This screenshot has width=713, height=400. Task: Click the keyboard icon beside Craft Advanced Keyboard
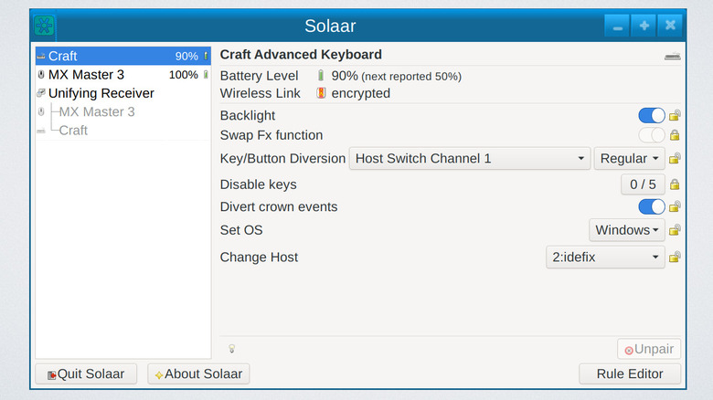coord(673,56)
